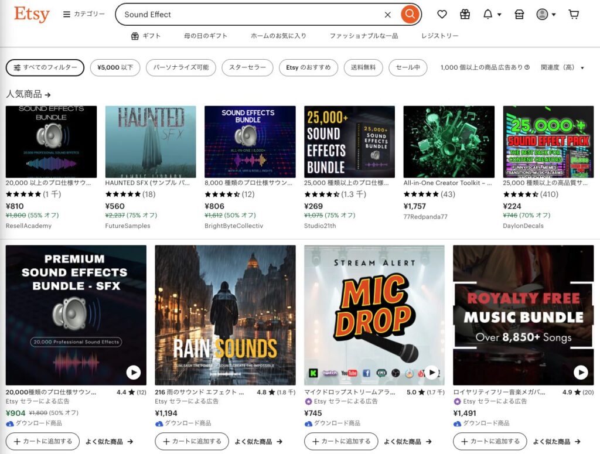Viewport: 600px width, 454px height.
Task: Toggle the スターセラー filter chip
Action: [248, 68]
